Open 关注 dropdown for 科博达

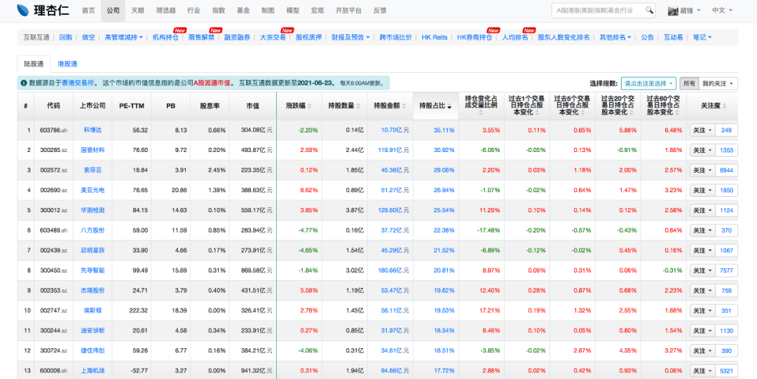click(x=702, y=130)
